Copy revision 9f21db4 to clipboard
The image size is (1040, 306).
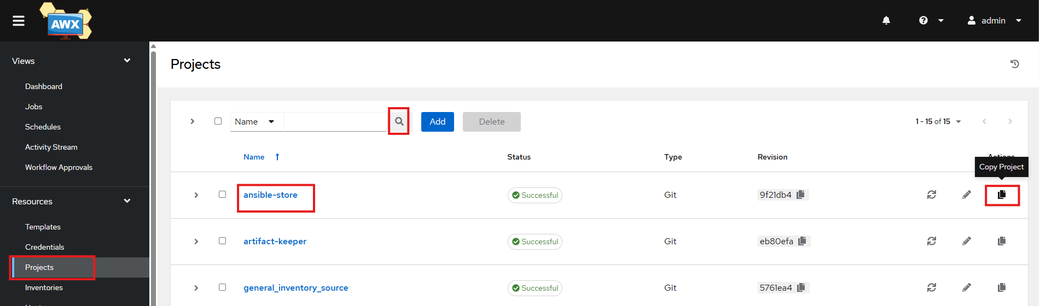click(x=800, y=195)
